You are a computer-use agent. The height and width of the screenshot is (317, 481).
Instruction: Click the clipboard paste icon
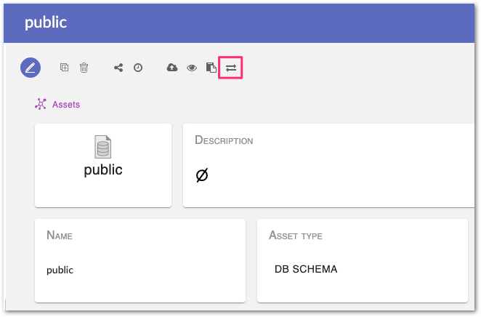pos(211,68)
